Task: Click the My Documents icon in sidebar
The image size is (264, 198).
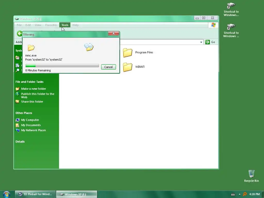Action: coord(18,125)
